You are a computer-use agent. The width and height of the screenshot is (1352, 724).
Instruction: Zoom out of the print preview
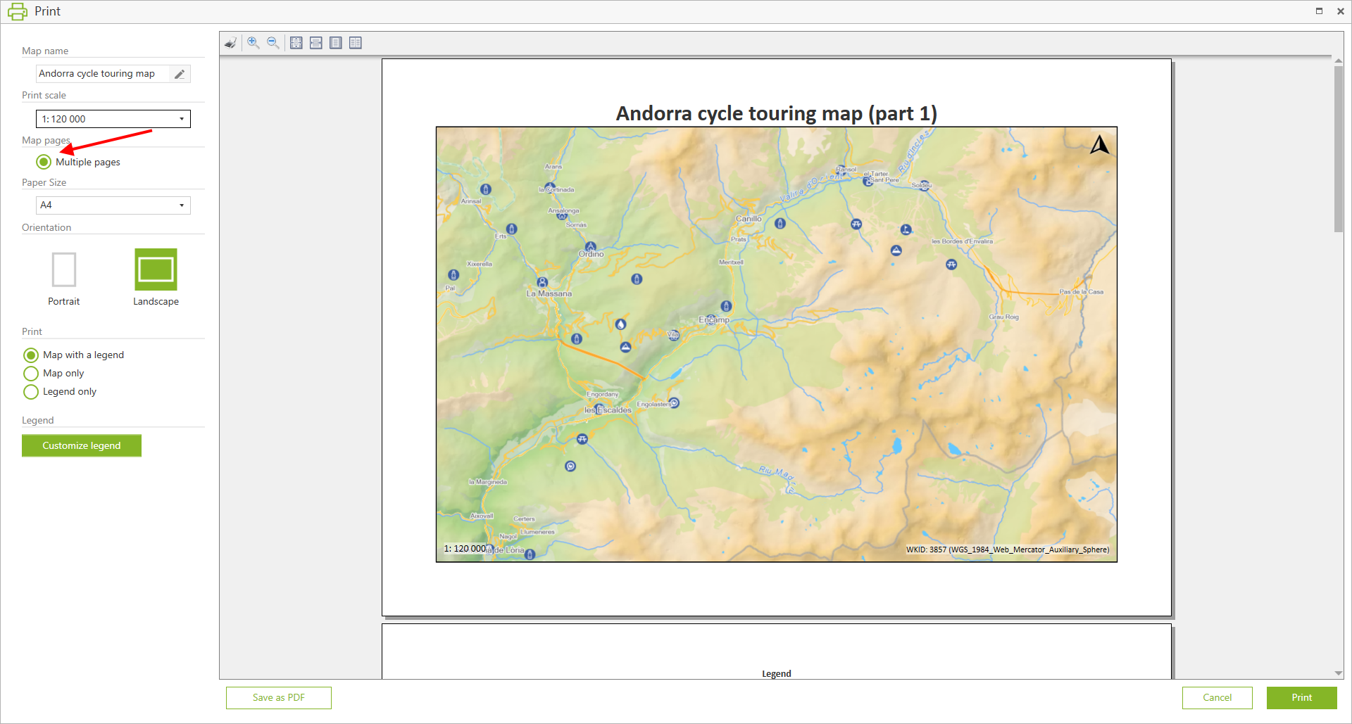[x=273, y=43]
